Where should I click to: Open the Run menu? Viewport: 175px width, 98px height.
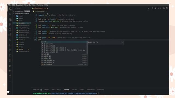(x=34, y=5)
